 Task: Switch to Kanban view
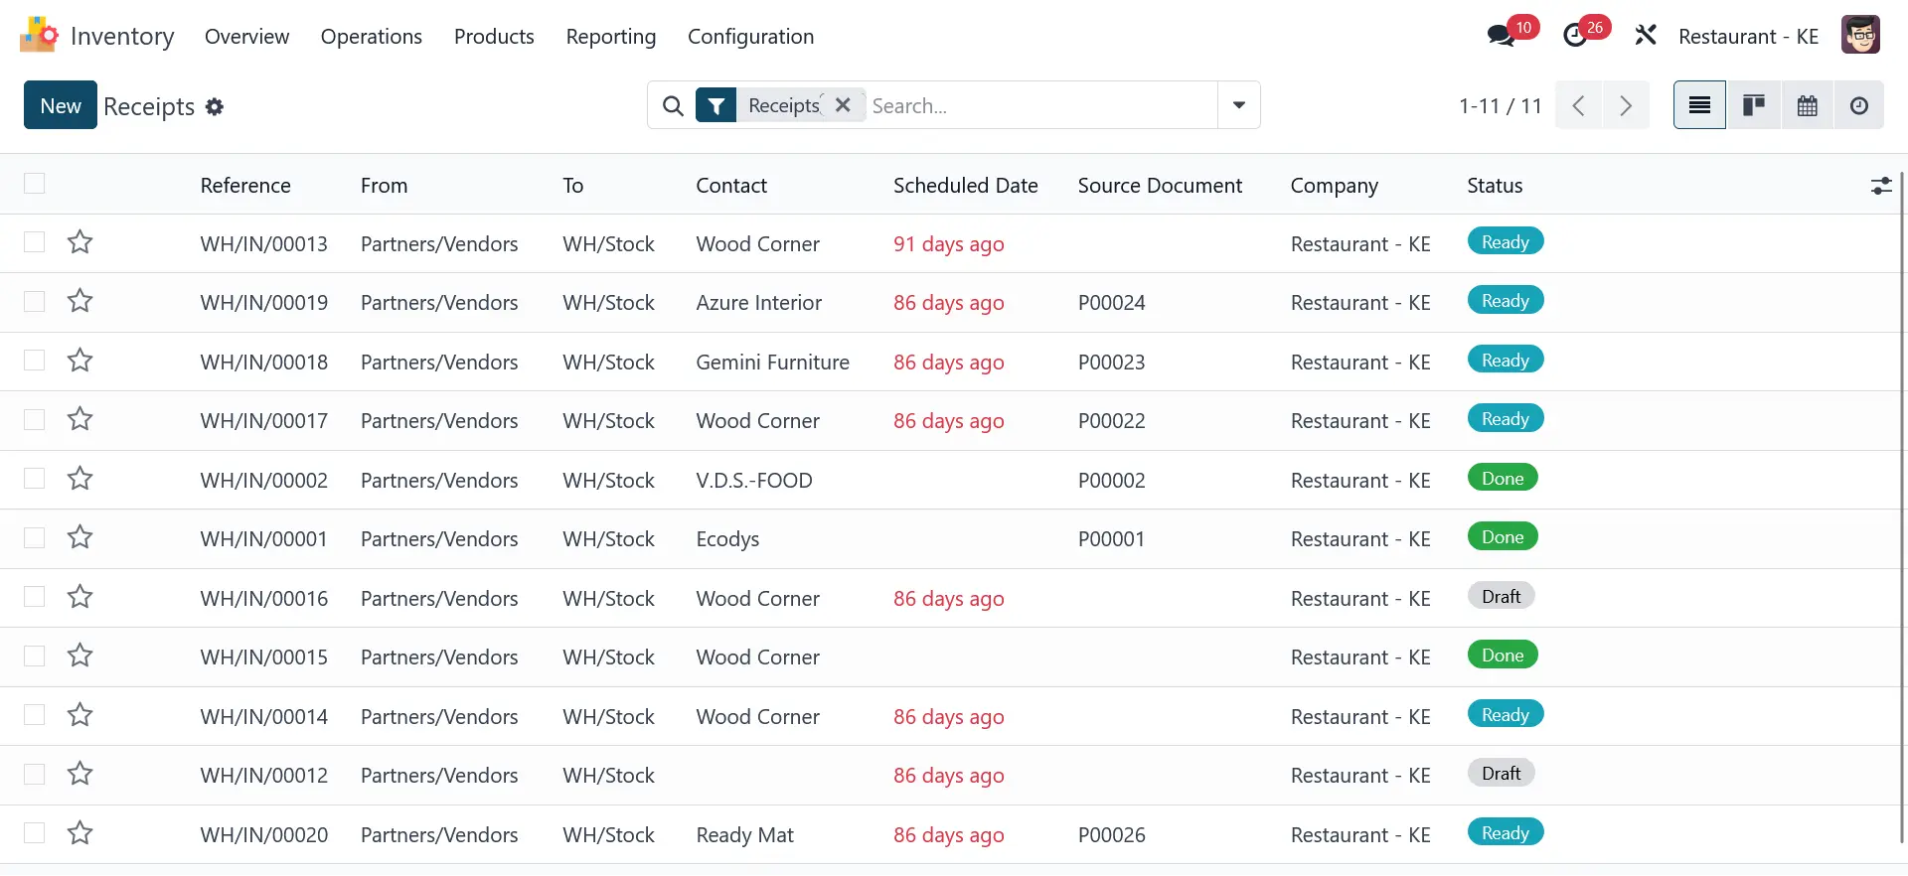click(x=1753, y=105)
